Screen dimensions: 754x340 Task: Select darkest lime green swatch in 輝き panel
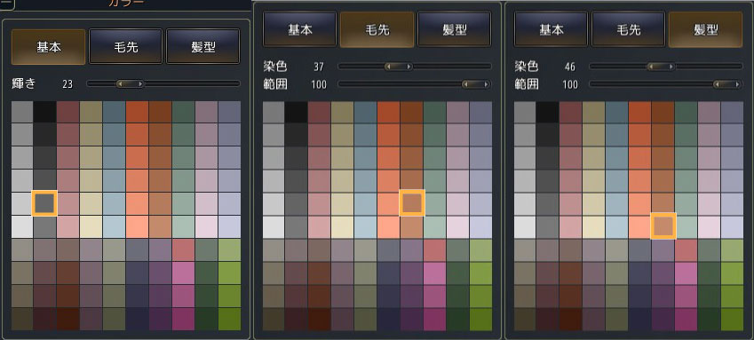point(229,319)
